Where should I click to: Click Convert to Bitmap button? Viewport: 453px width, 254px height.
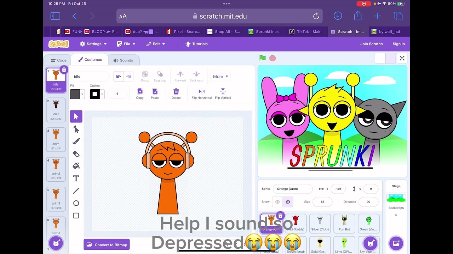click(107, 245)
